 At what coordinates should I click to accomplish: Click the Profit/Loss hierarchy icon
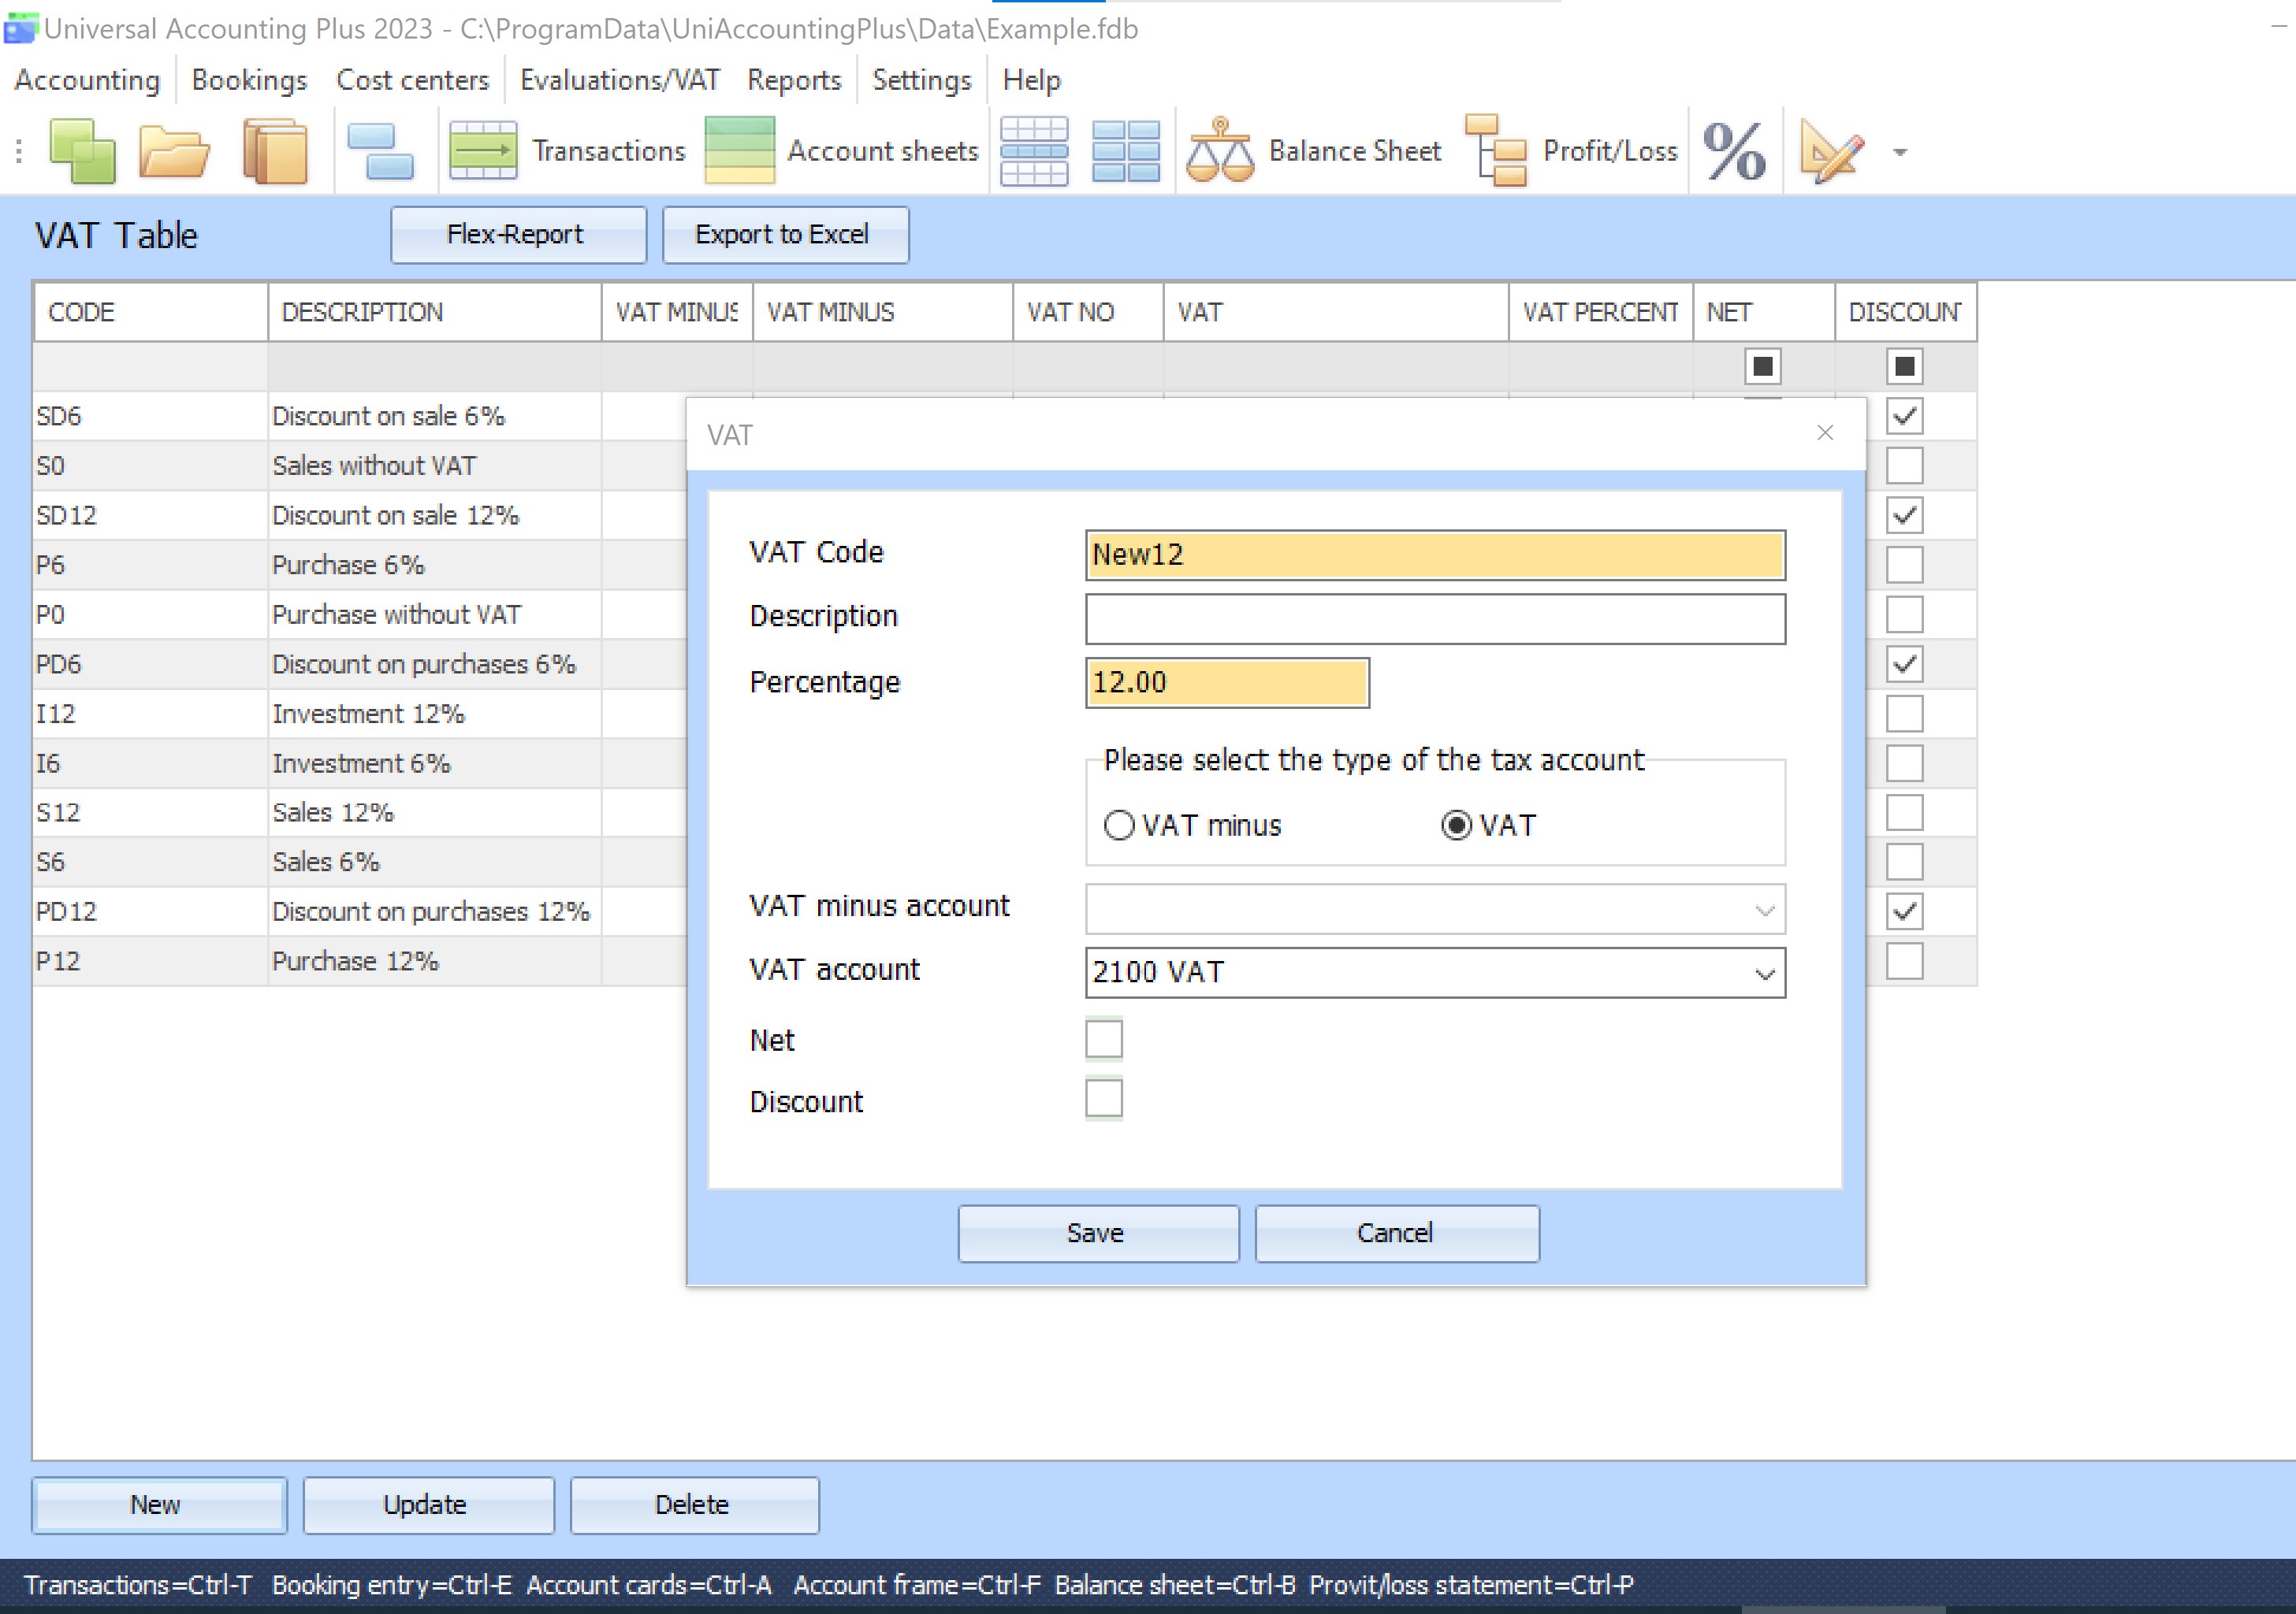click(x=1496, y=151)
